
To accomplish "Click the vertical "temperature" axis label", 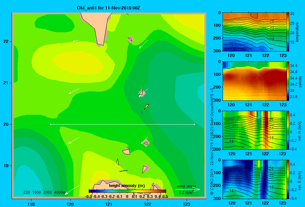I will tap(297, 32).
